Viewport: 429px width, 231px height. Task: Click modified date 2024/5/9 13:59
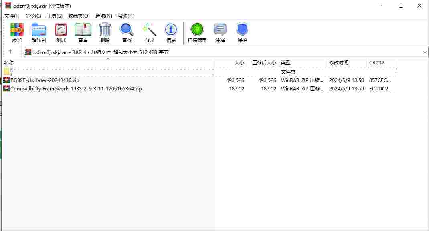tap(346, 89)
